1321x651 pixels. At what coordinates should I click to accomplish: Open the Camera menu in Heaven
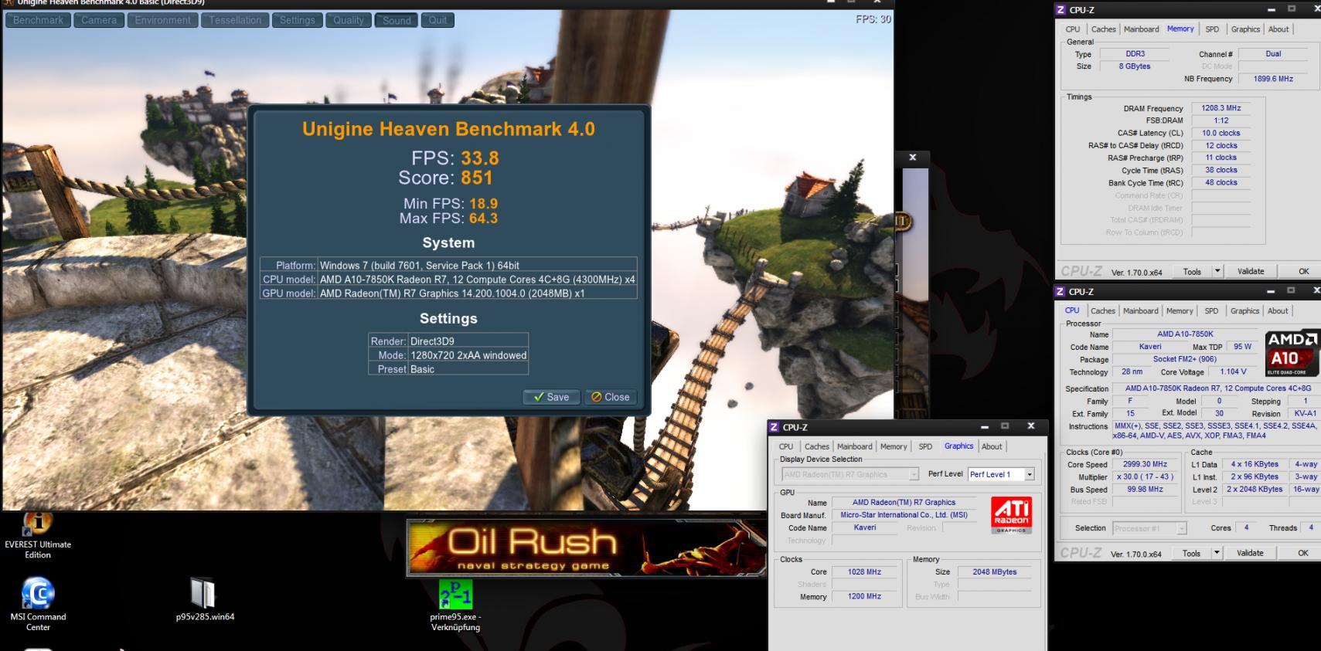tap(99, 20)
